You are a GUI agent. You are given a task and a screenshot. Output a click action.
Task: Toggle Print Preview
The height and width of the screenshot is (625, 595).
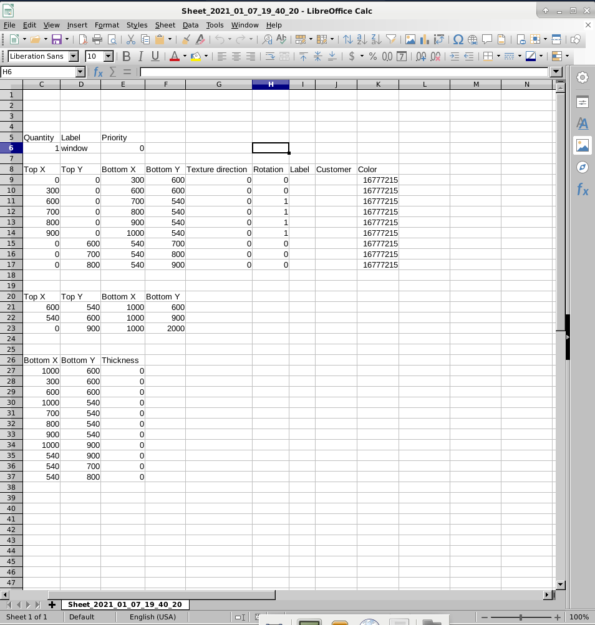coord(112,39)
